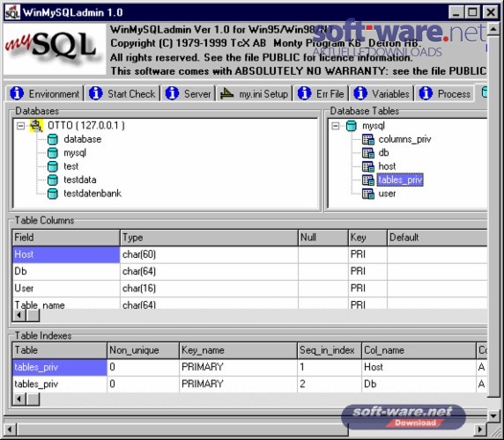The image size is (504, 440).
Task: Select 'mysql' in the Databases tree
Action: click(x=75, y=153)
